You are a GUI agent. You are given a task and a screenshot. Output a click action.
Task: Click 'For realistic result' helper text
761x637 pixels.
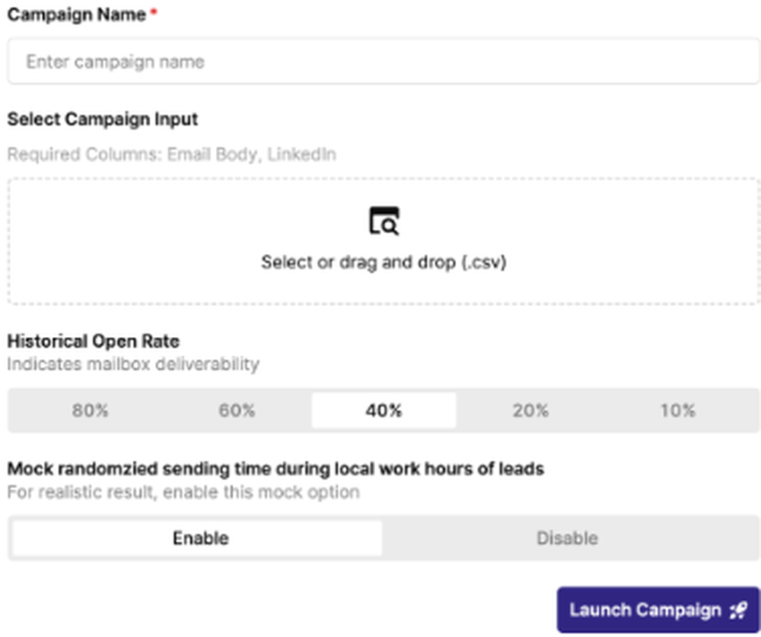183,492
